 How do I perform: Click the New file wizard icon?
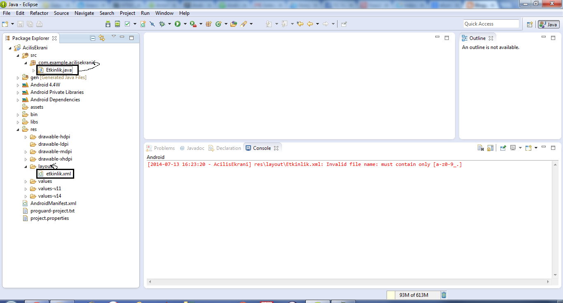5,24
